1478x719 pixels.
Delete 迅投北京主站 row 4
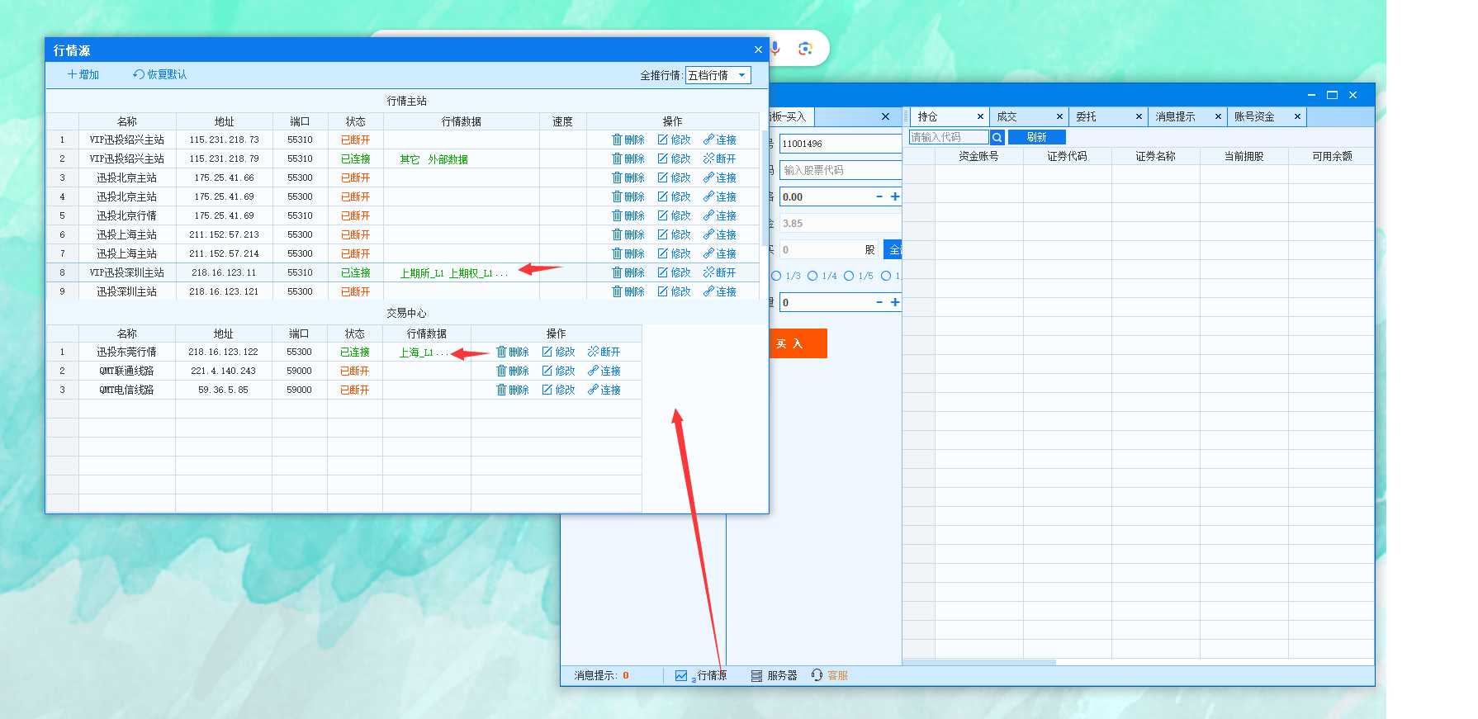tap(628, 196)
